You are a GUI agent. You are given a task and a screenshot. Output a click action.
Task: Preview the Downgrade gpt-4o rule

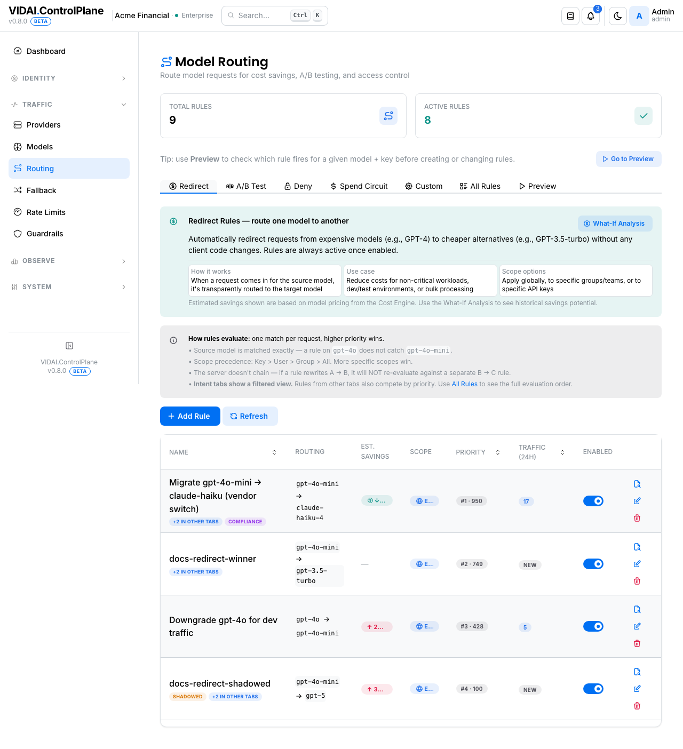(x=637, y=609)
